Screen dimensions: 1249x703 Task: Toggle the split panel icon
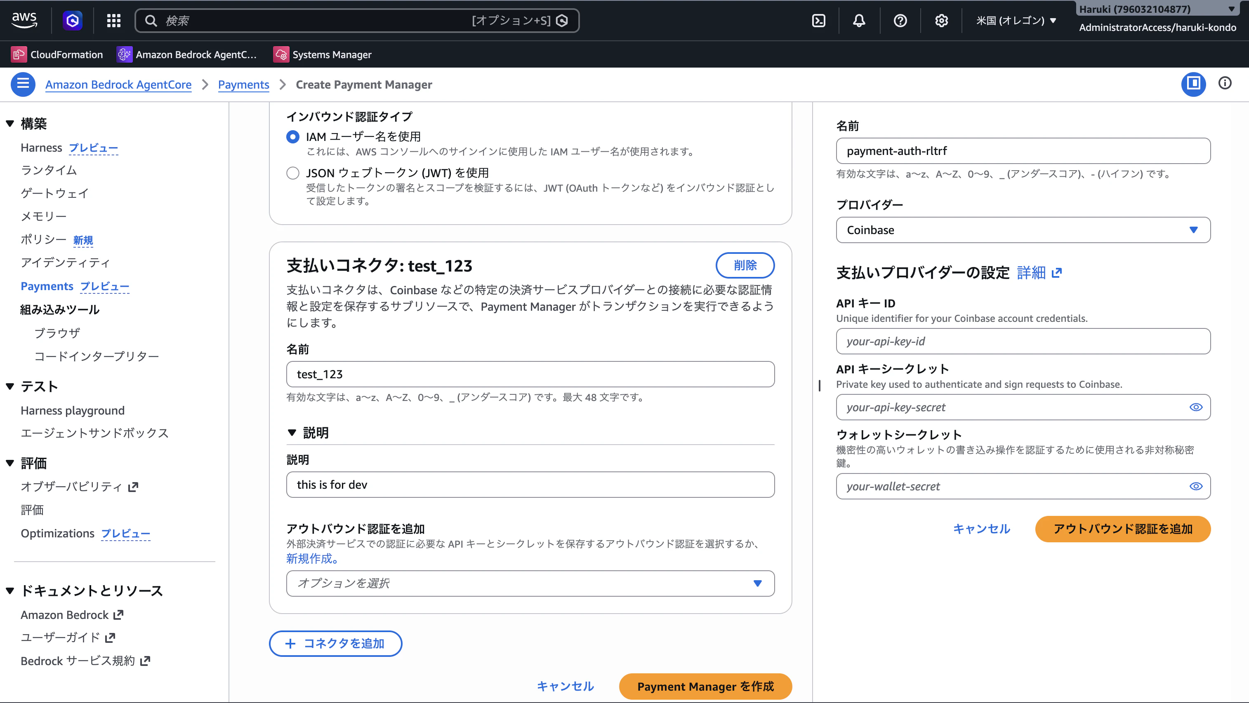1193,84
